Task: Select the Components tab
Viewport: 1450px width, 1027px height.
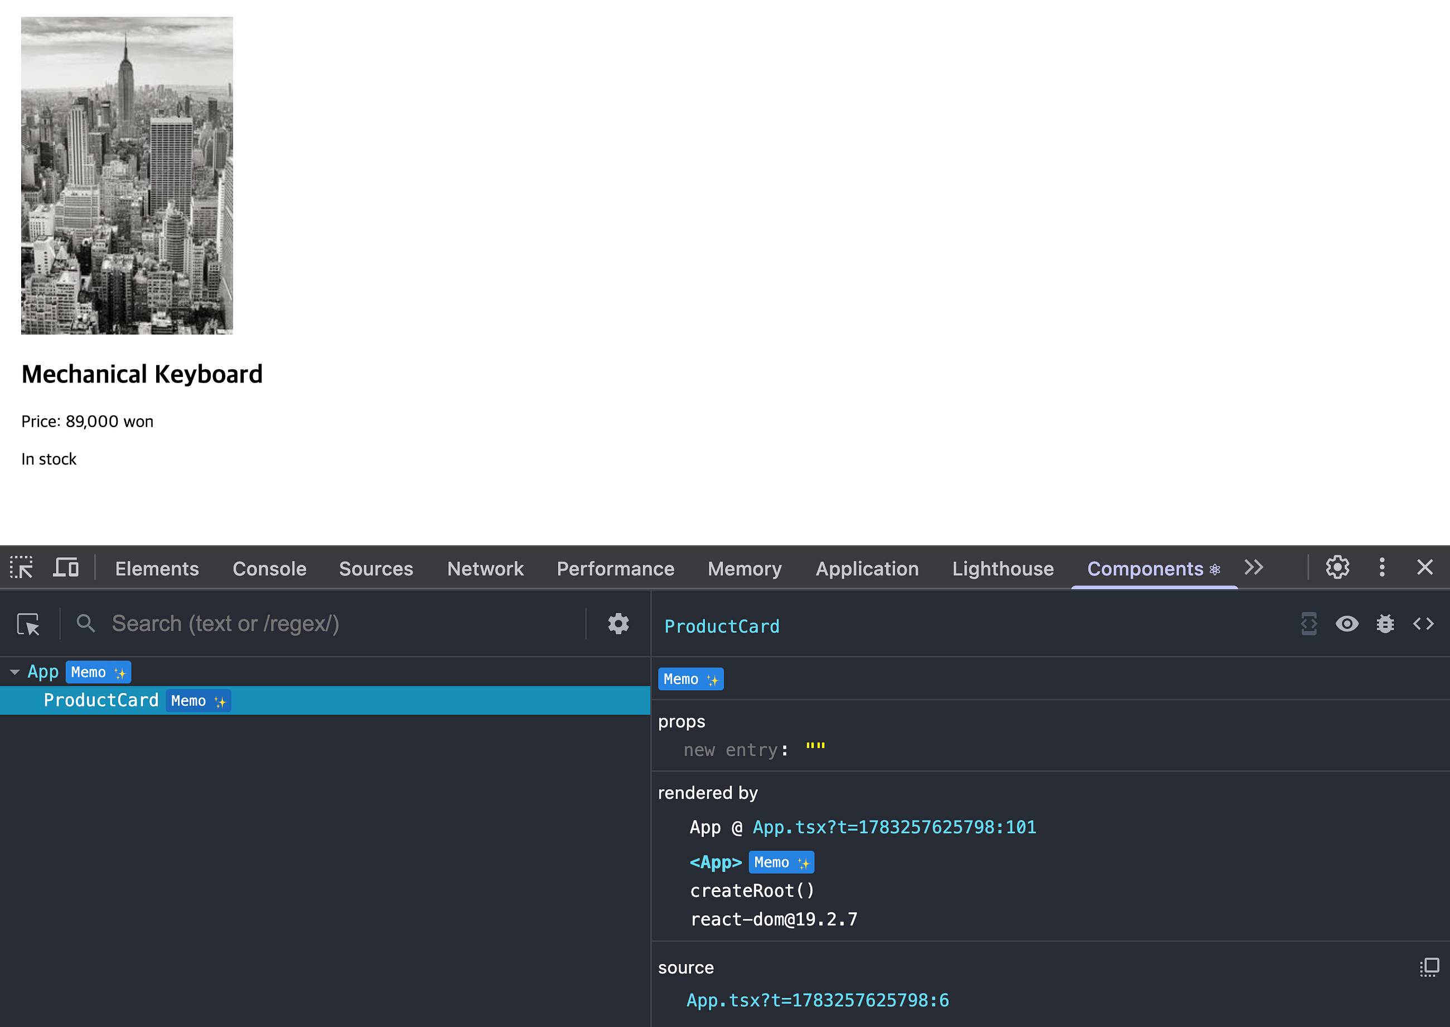Action: point(1153,569)
